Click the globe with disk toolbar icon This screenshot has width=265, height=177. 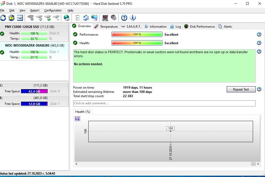[x=67, y=18]
